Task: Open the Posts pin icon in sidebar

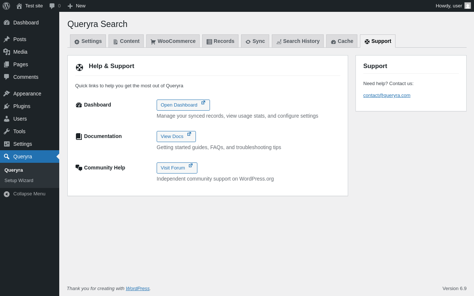Action: 7,39
